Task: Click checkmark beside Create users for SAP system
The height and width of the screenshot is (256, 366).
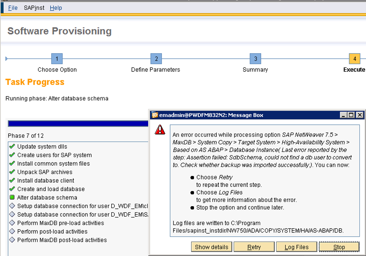Action: click(x=12, y=155)
